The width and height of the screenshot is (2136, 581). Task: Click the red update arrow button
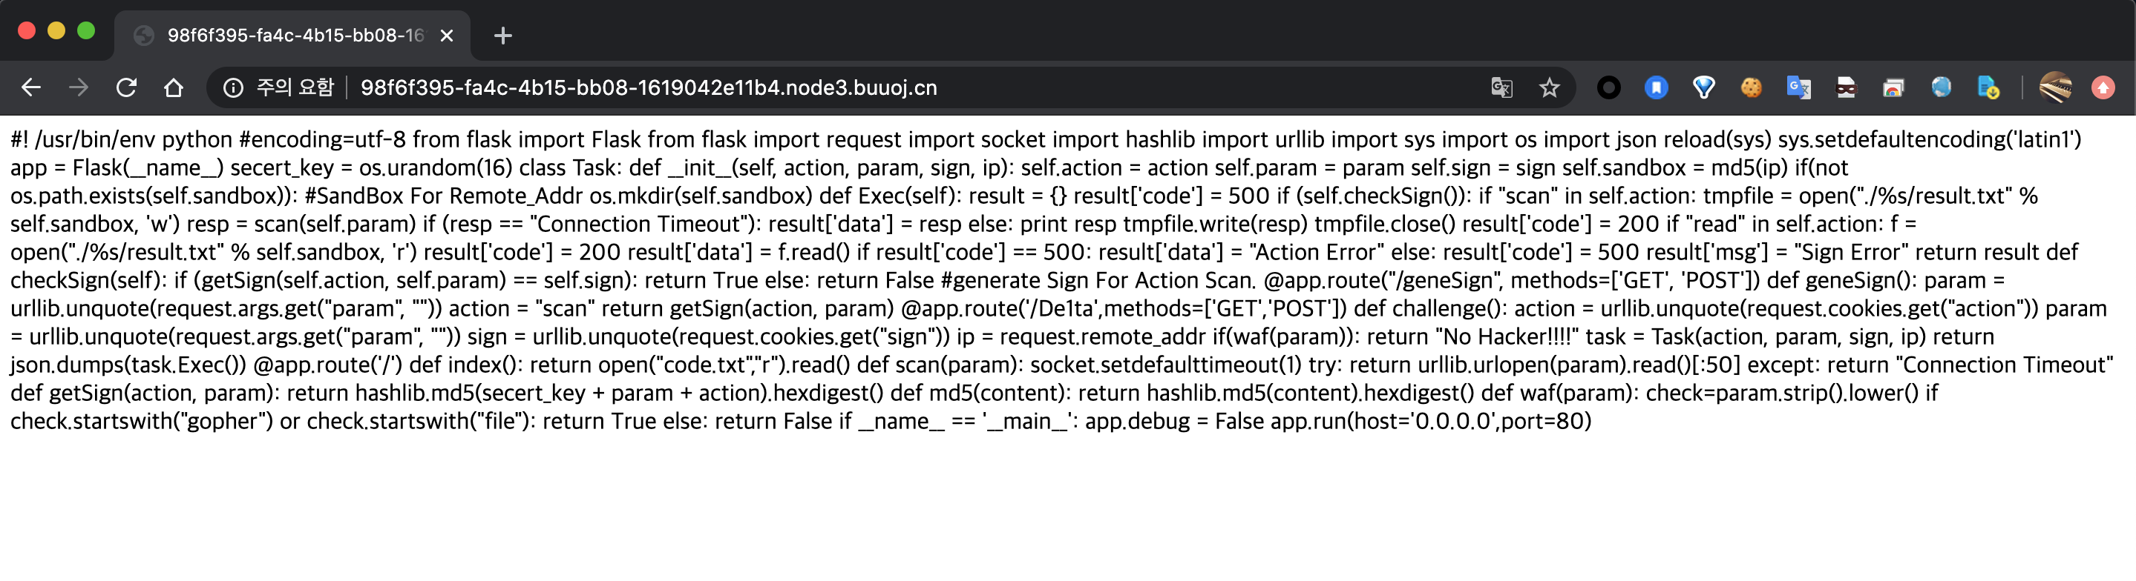(x=2103, y=87)
